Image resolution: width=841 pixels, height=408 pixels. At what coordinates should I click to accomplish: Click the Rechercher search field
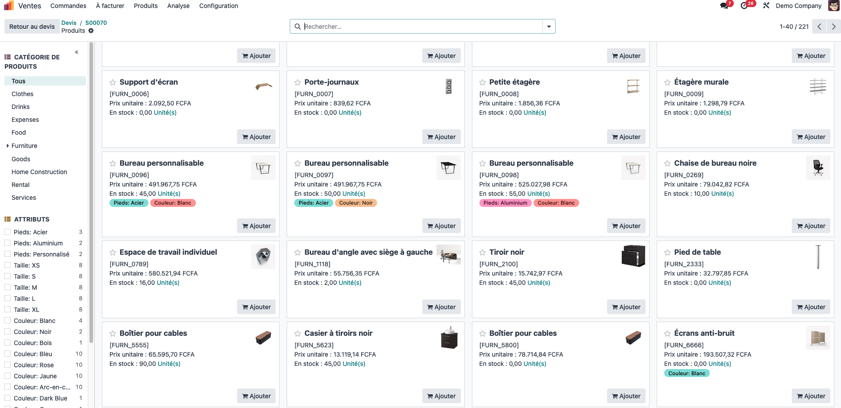421,27
